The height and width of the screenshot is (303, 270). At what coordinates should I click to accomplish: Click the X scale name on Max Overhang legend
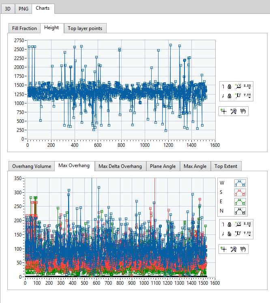pos(223,224)
